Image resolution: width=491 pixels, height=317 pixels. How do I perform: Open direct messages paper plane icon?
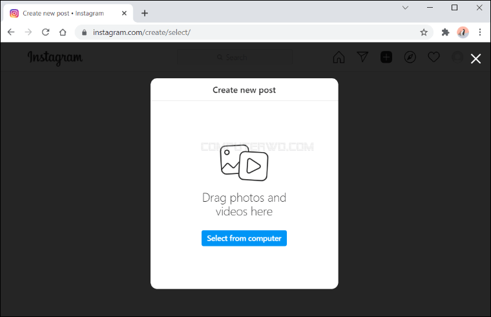point(362,57)
